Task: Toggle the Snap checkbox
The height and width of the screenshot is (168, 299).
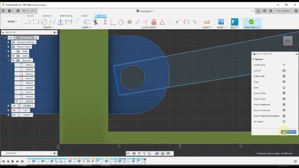Action: point(284,82)
